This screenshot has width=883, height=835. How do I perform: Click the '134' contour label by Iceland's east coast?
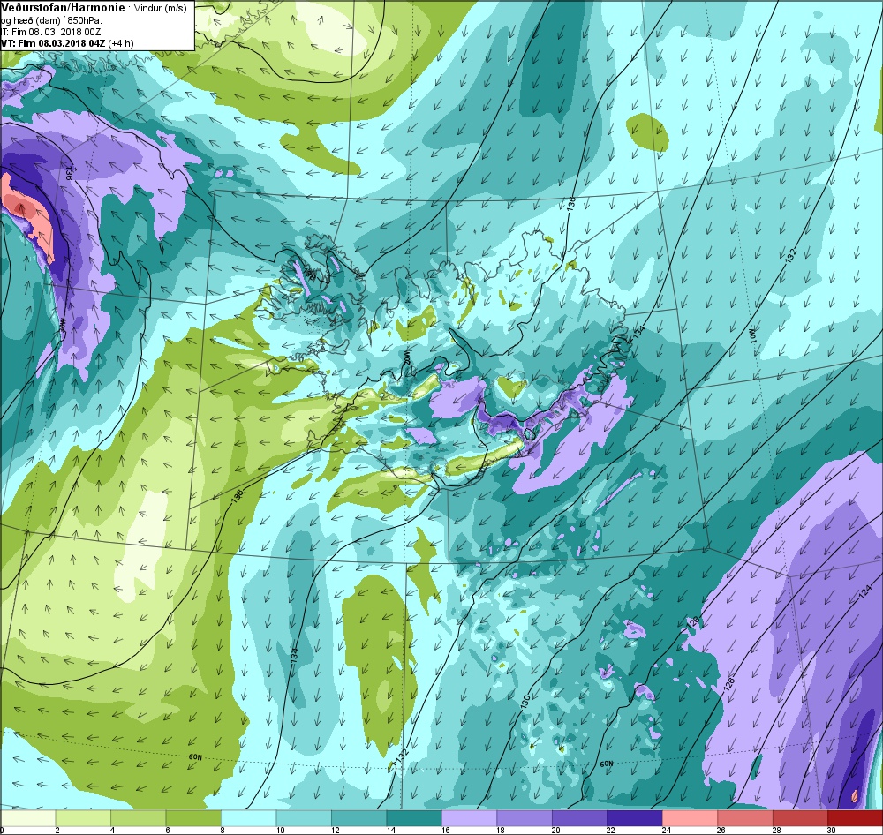click(x=638, y=333)
